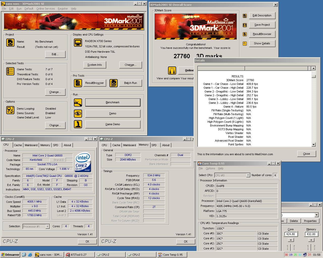The image size is (323, 258).
Task: Click the Memory clock field showing 432.00
Action: click(x=311, y=234)
